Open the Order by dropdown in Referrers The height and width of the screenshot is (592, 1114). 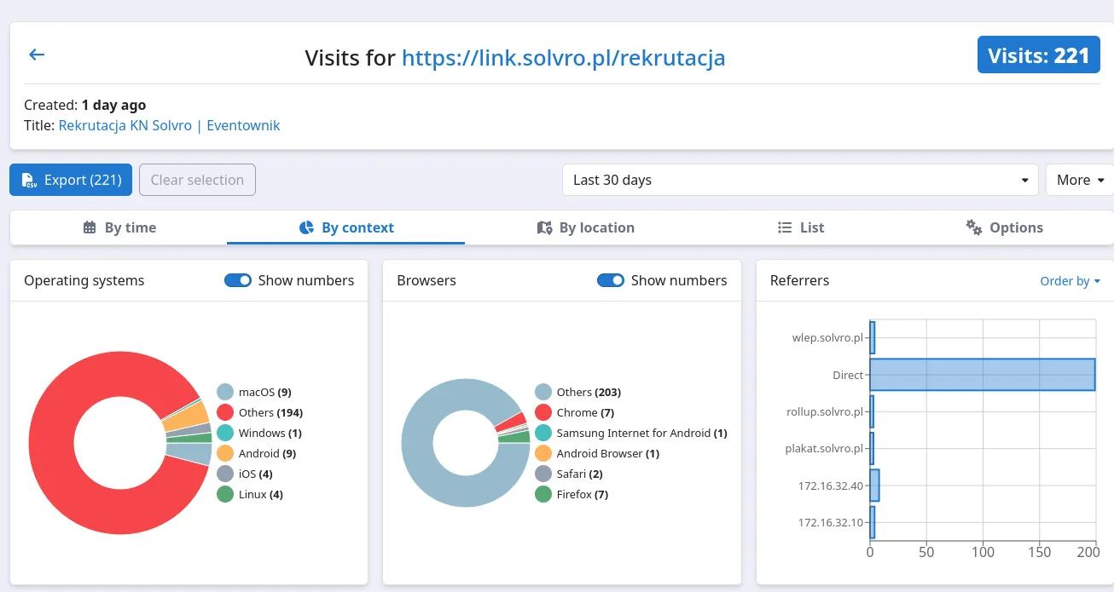(x=1070, y=281)
